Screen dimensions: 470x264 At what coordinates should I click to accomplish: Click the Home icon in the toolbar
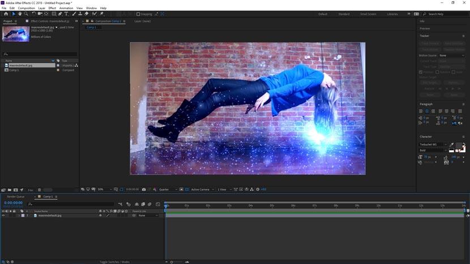tap(5, 14)
